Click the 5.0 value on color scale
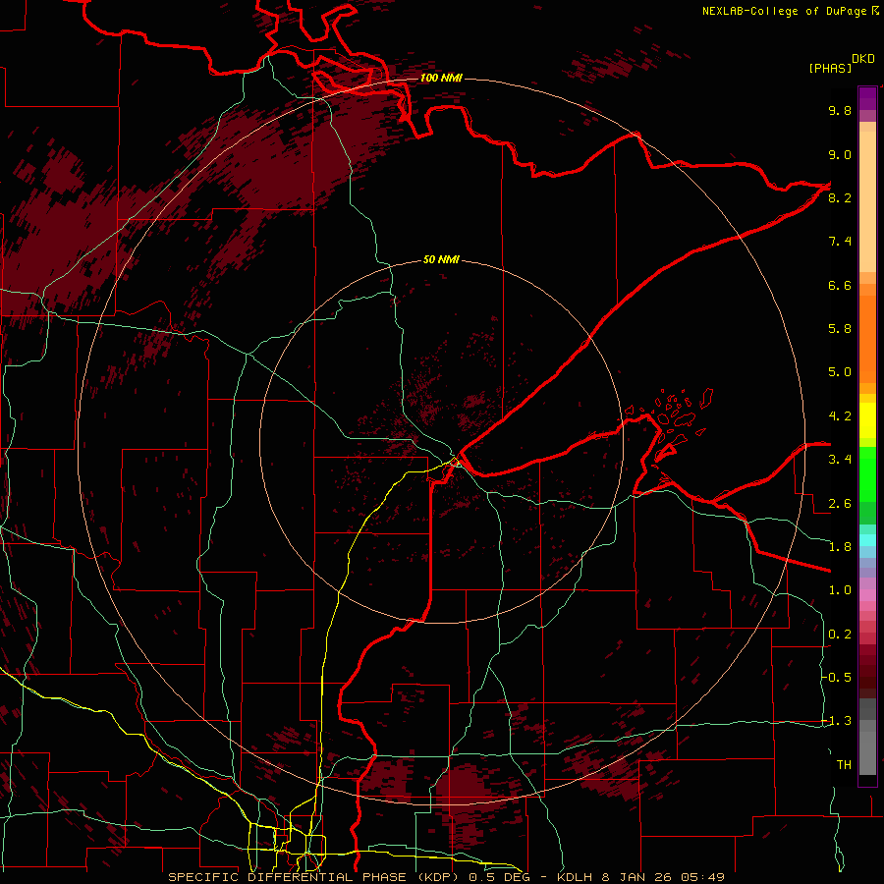This screenshot has height=884, width=884. pos(840,372)
